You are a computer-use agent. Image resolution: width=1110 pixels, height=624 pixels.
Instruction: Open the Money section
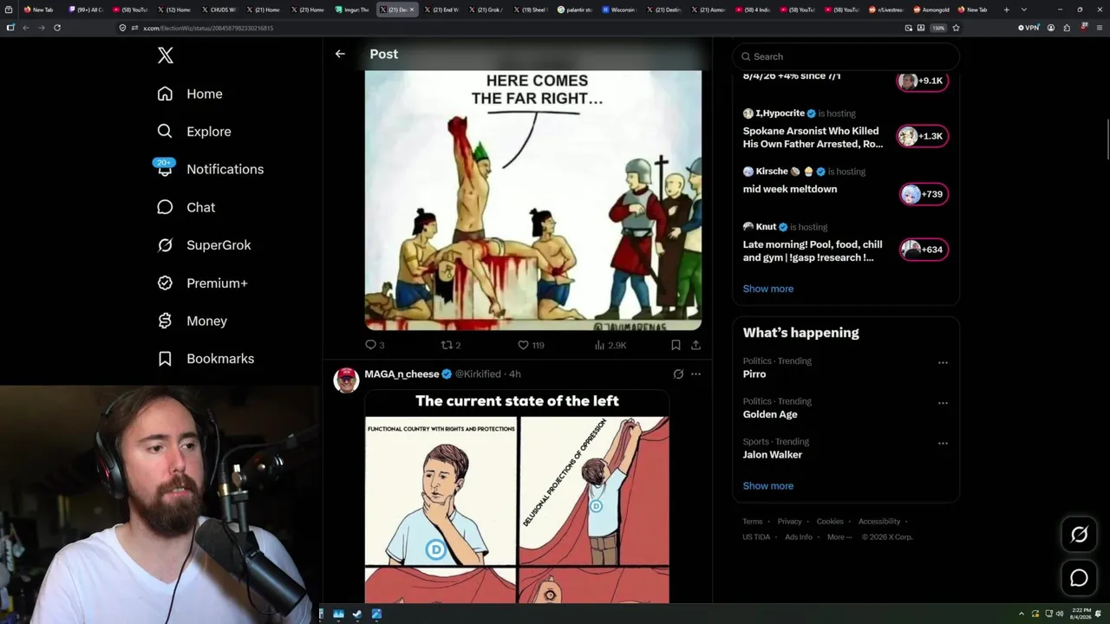point(192,321)
